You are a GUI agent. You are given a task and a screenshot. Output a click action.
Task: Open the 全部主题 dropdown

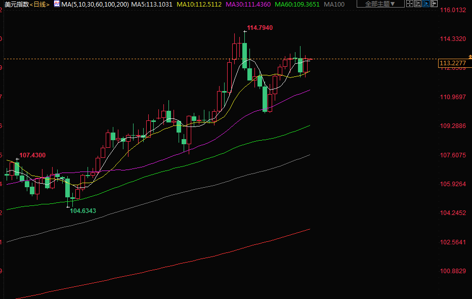380,4
